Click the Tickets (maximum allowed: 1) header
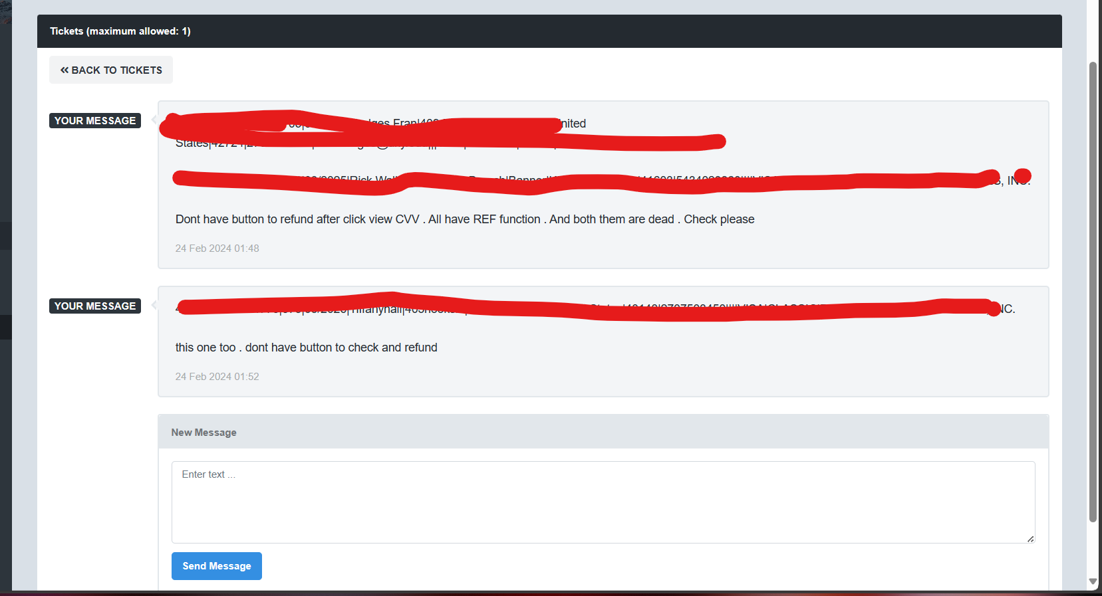 pyautogui.click(x=120, y=31)
